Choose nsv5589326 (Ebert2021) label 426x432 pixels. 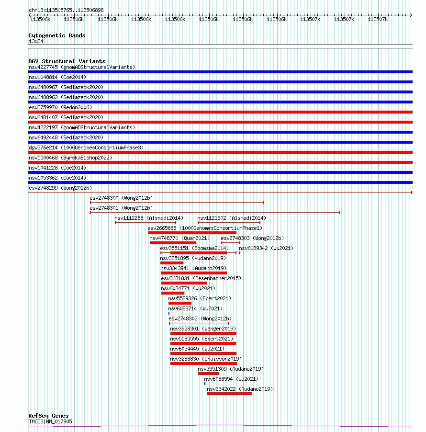[200, 299]
